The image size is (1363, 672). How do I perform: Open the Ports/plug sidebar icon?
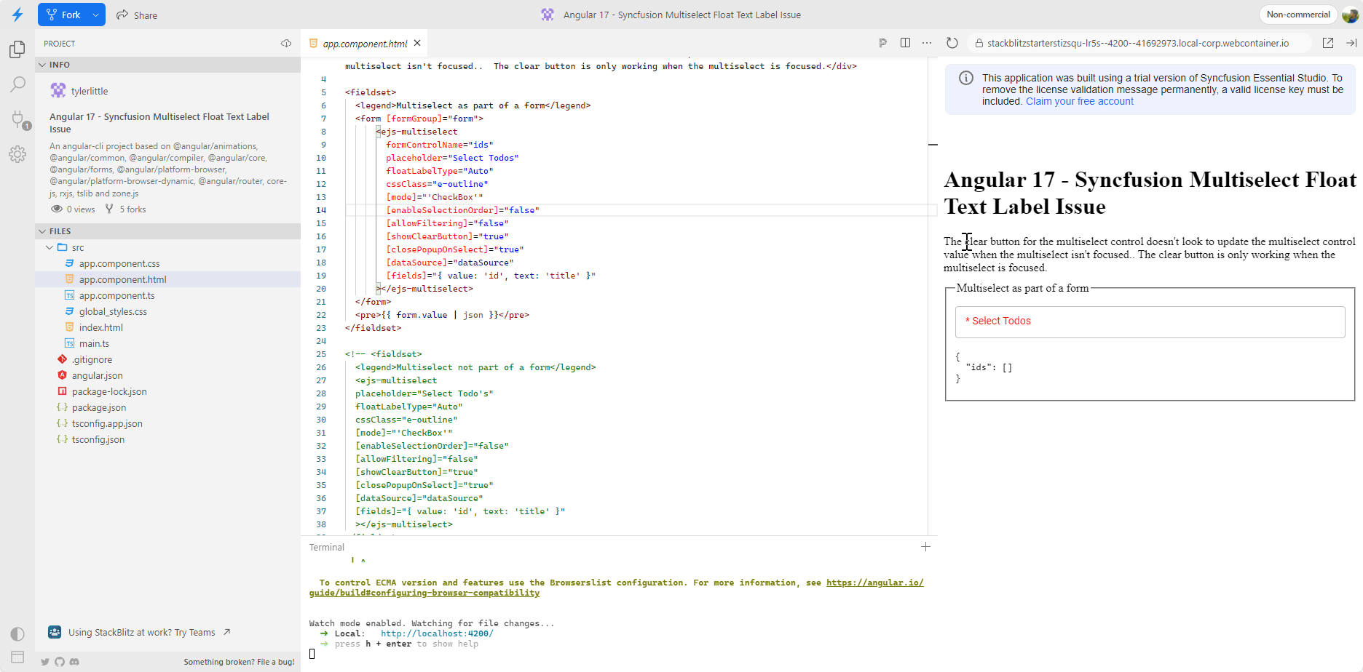pos(17,119)
